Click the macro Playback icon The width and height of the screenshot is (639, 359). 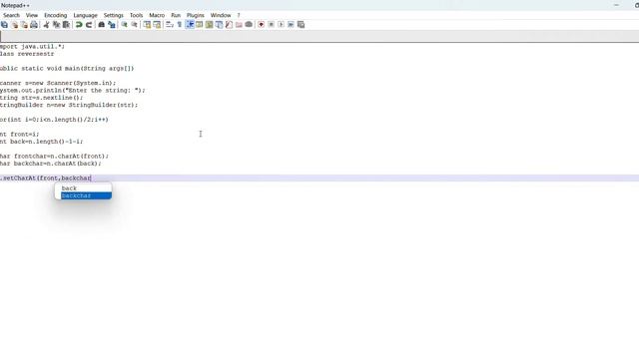[281, 24]
